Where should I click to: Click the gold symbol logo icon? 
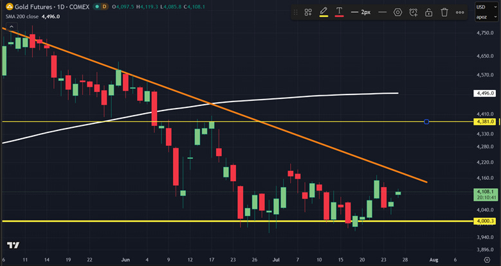click(10, 6)
